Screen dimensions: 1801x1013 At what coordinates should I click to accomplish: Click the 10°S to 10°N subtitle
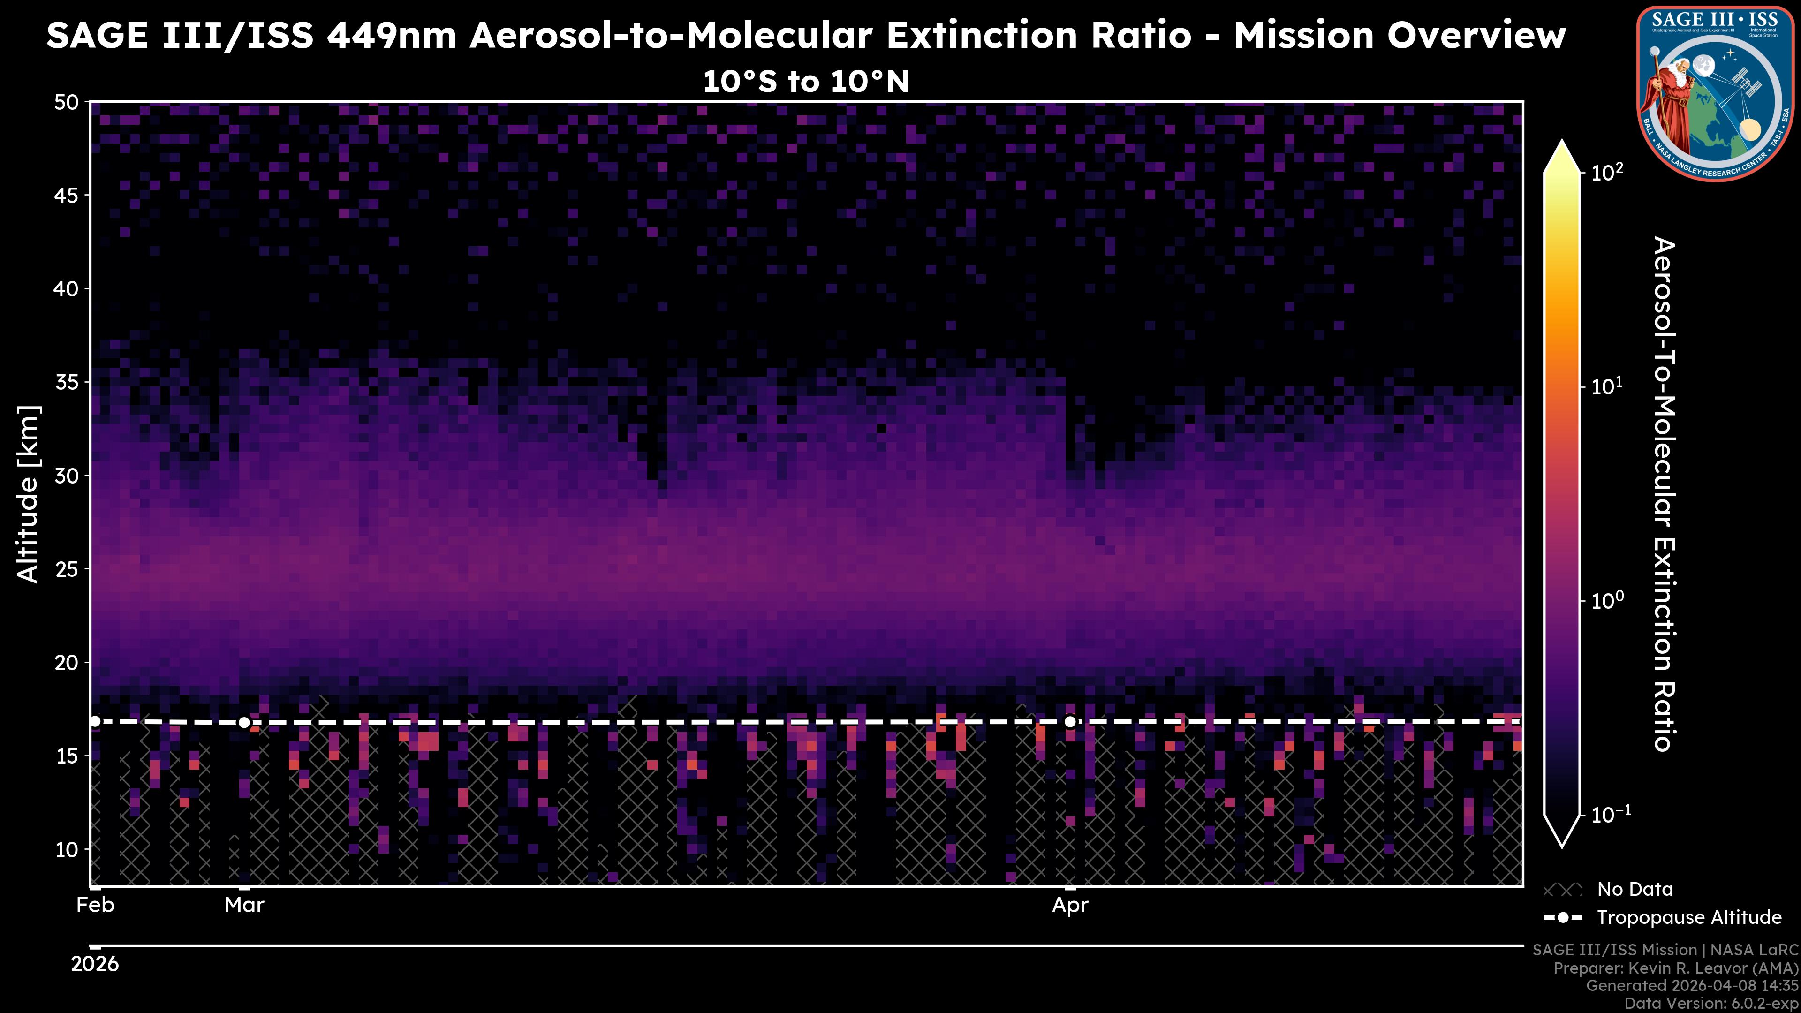(805, 82)
